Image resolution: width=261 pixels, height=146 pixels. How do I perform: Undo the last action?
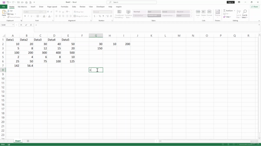(x=8, y=2)
